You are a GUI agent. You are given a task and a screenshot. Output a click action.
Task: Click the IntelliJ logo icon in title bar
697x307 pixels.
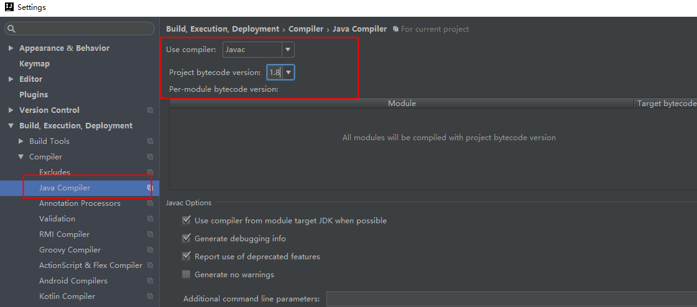[9, 7]
